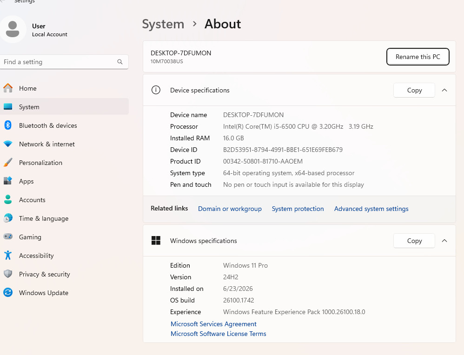
Task: Open the Home settings page
Action: coord(64,88)
